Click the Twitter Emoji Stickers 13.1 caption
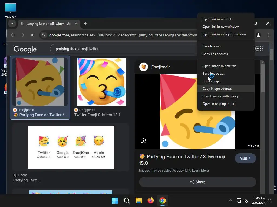The image size is (277, 207). pyautogui.click(x=97, y=115)
